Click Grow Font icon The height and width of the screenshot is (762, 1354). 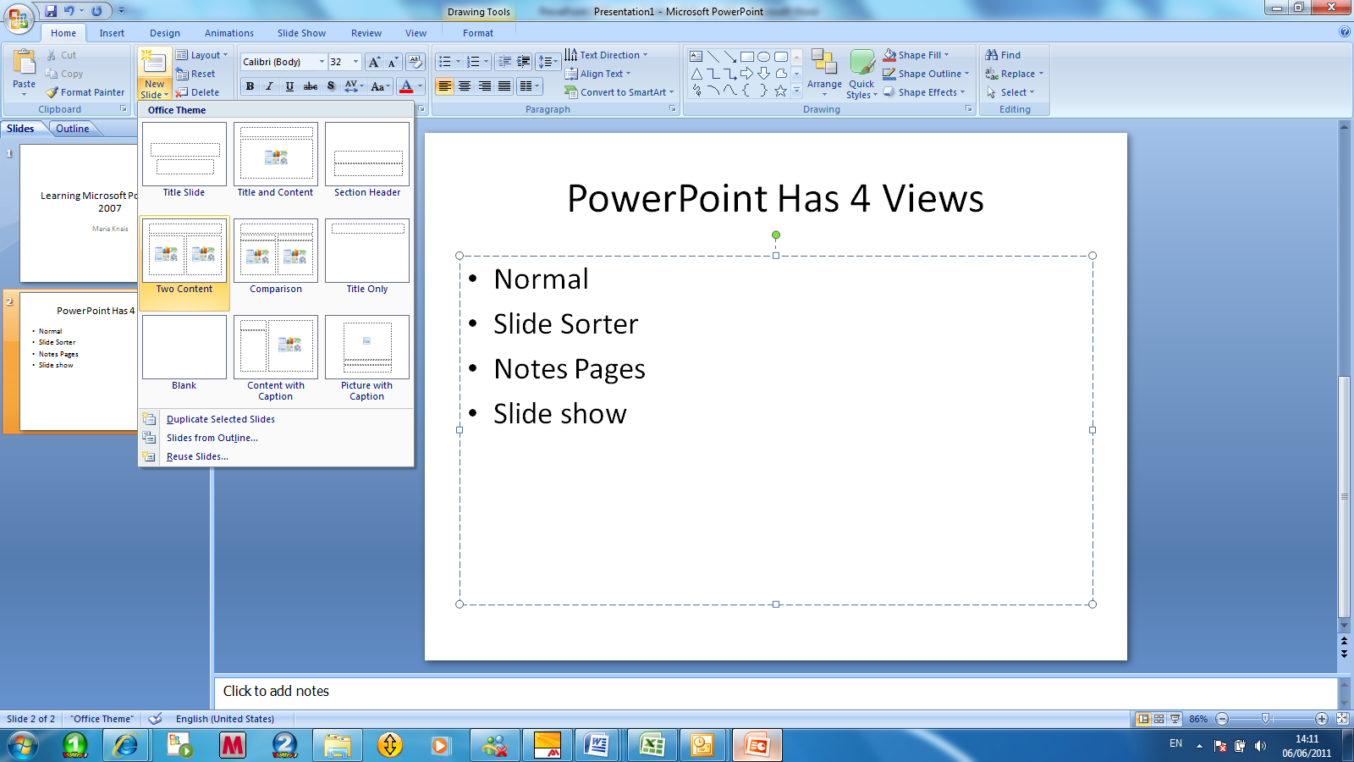374,62
